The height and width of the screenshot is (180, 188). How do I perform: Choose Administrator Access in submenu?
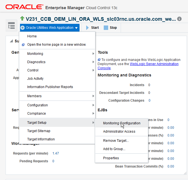point(122,132)
